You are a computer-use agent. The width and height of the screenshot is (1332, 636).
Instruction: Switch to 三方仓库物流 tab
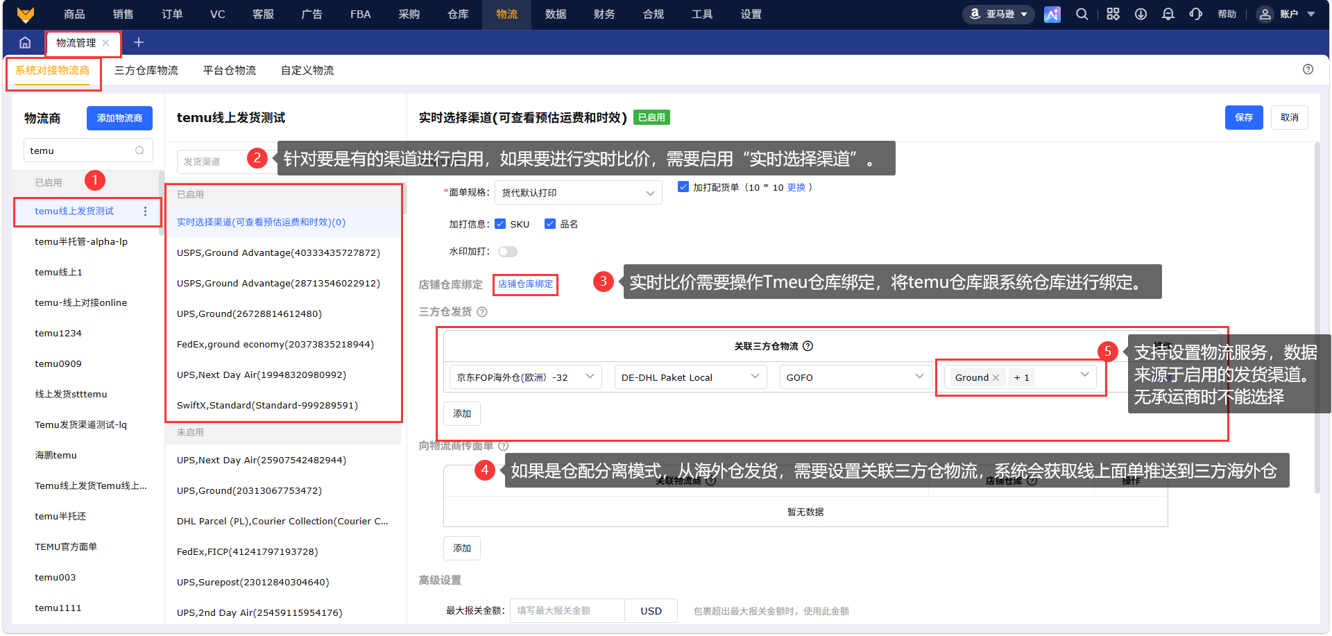(146, 70)
